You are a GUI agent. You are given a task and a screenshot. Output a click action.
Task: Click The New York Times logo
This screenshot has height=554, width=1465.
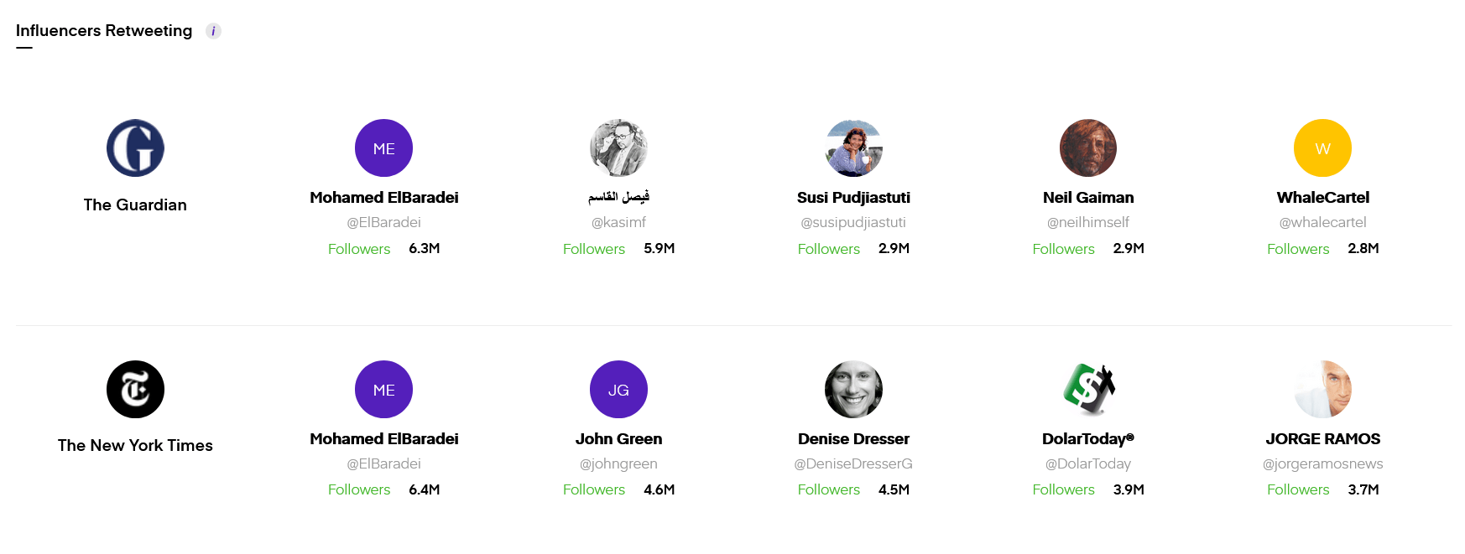pyautogui.click(x=135, y=390)
